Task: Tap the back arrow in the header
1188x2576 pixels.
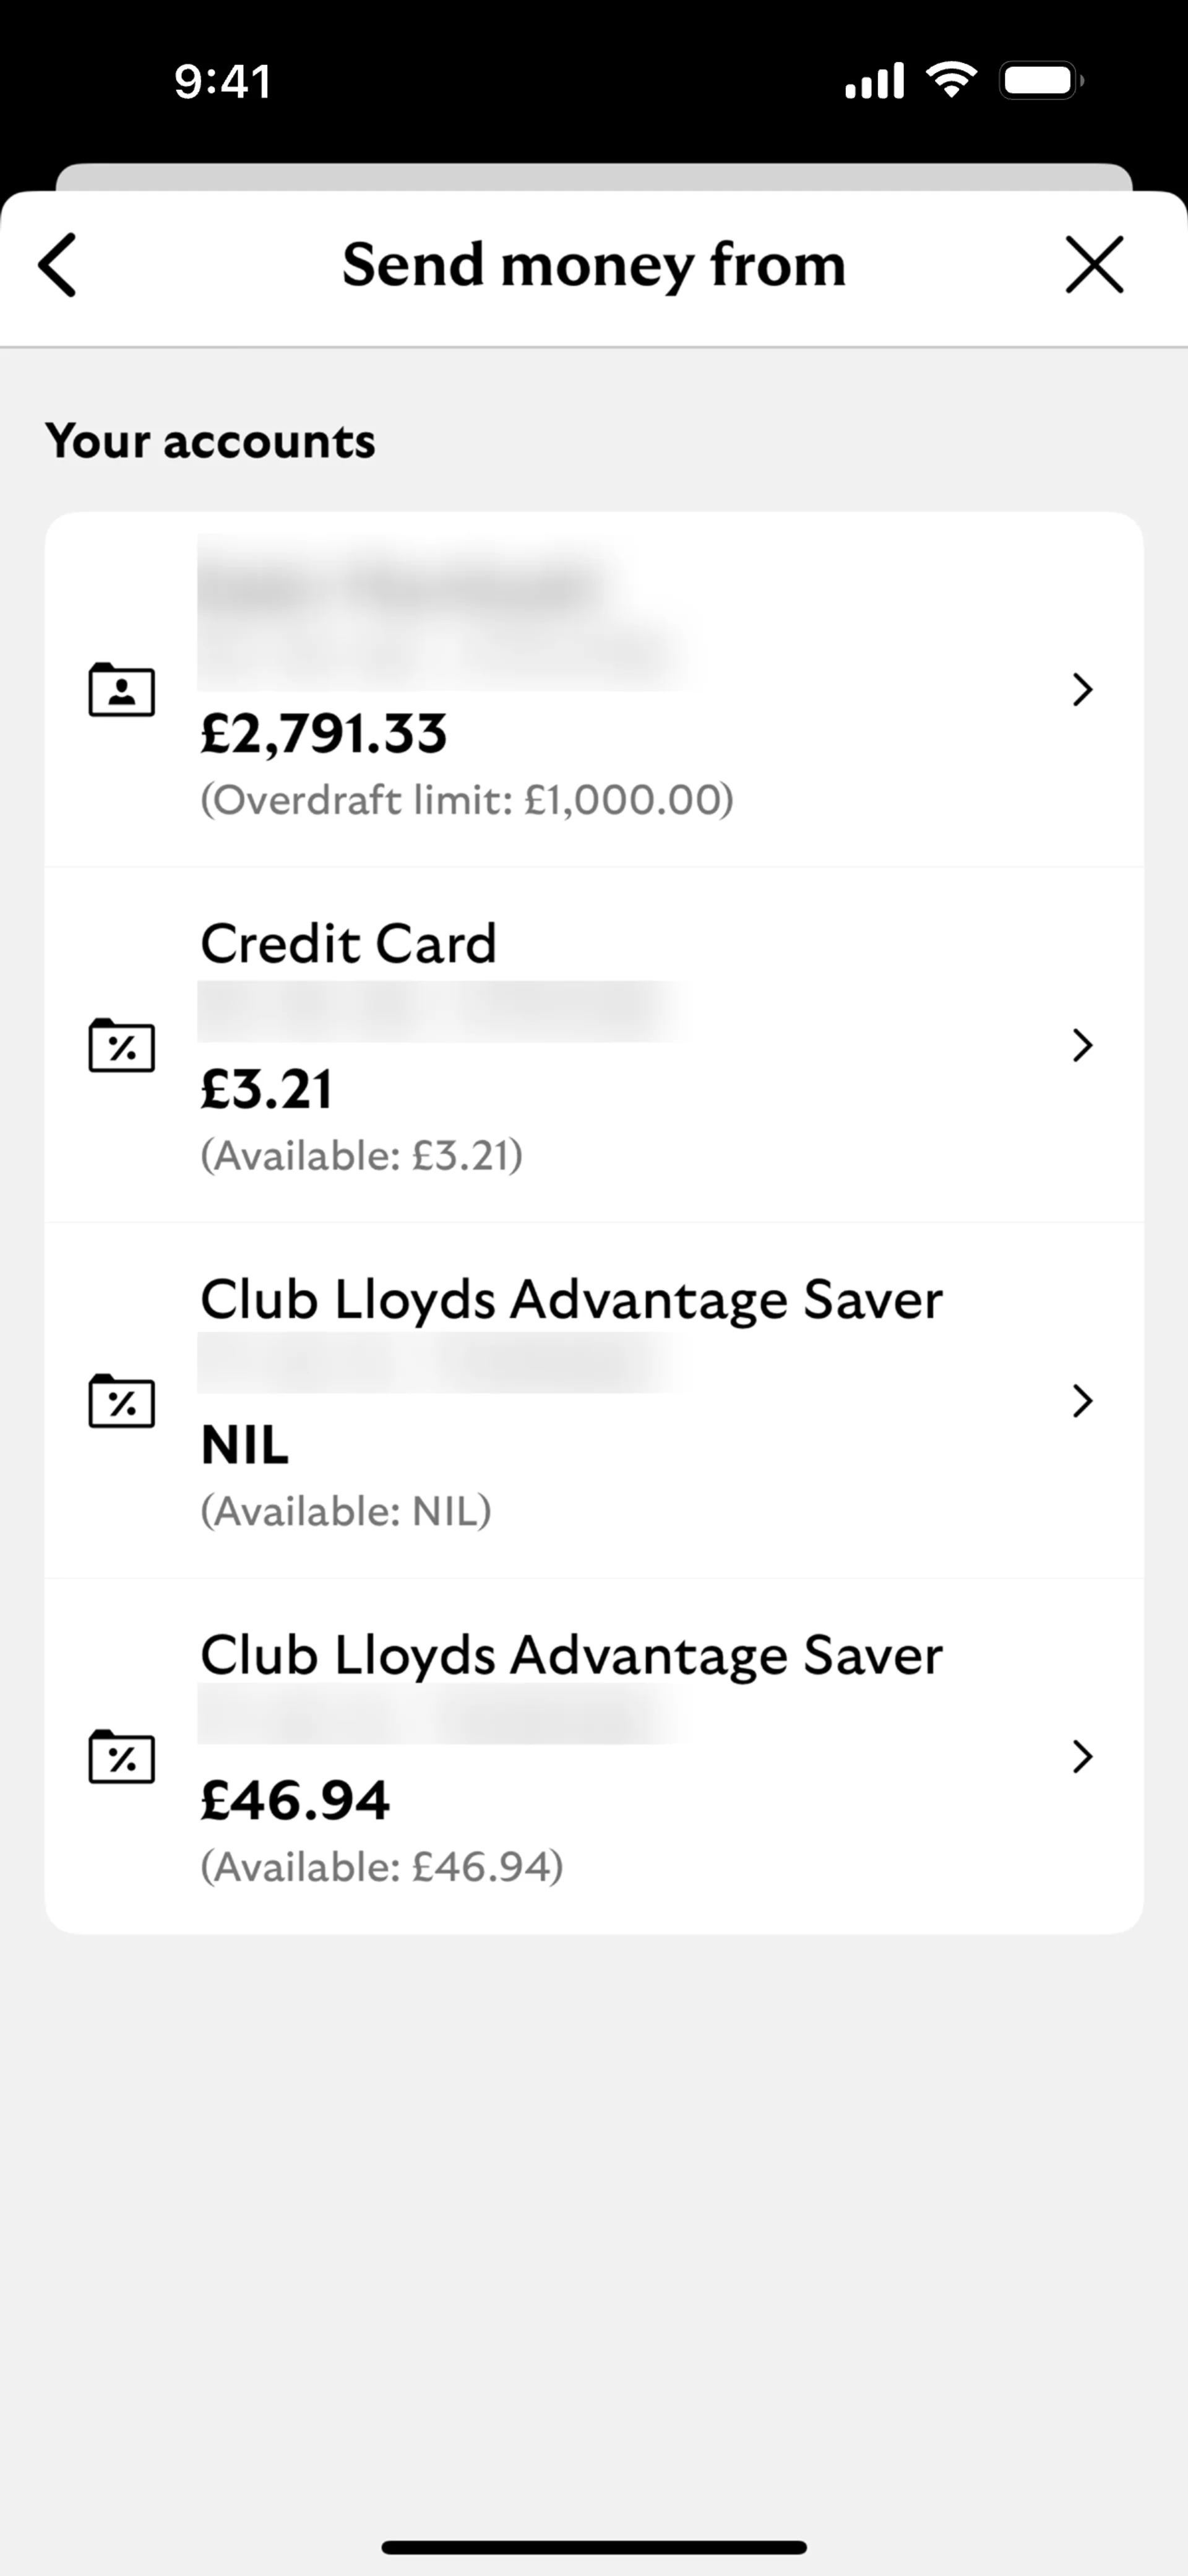Action: (58, 265)
